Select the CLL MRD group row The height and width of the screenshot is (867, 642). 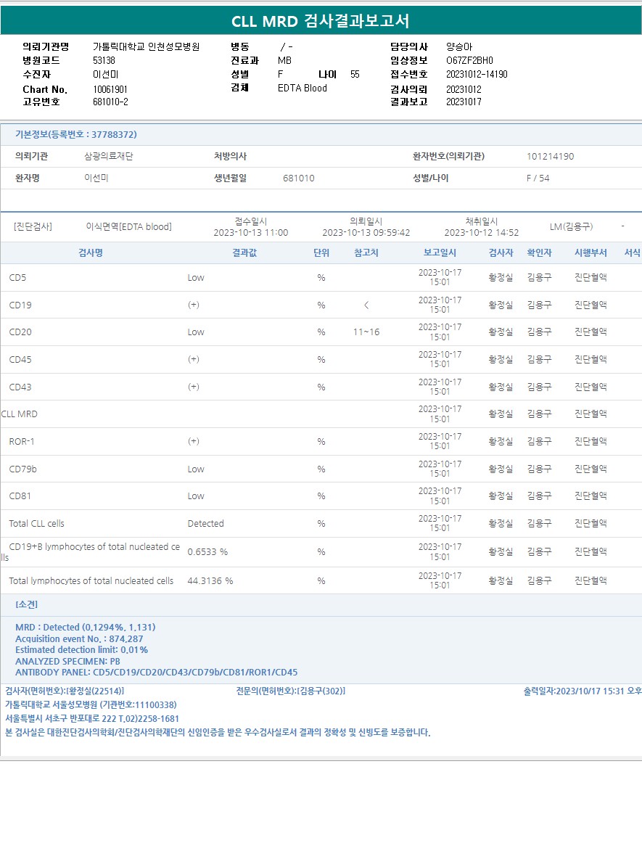pyautogui.click(x=20, y=414)
